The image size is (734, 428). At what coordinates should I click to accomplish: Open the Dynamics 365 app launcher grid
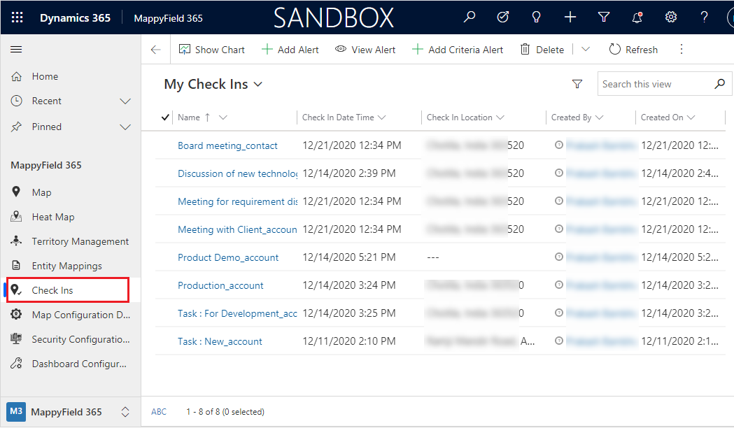coord(17,17)
